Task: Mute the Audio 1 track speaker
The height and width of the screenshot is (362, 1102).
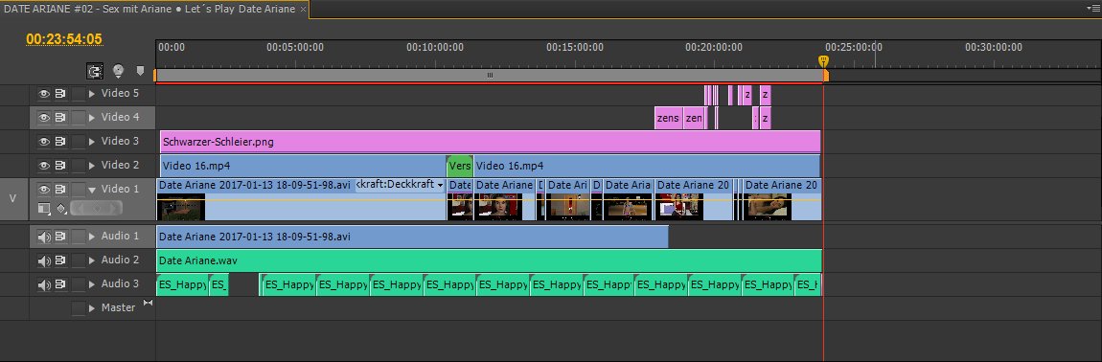Action: coord(43,238)
